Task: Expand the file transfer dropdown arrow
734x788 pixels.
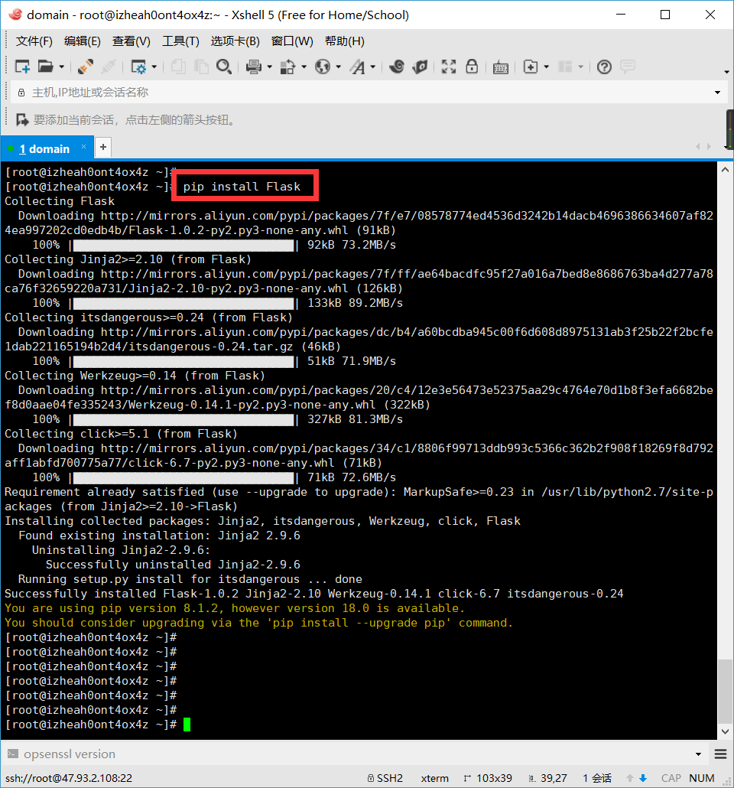Action: tap(304, 67)
